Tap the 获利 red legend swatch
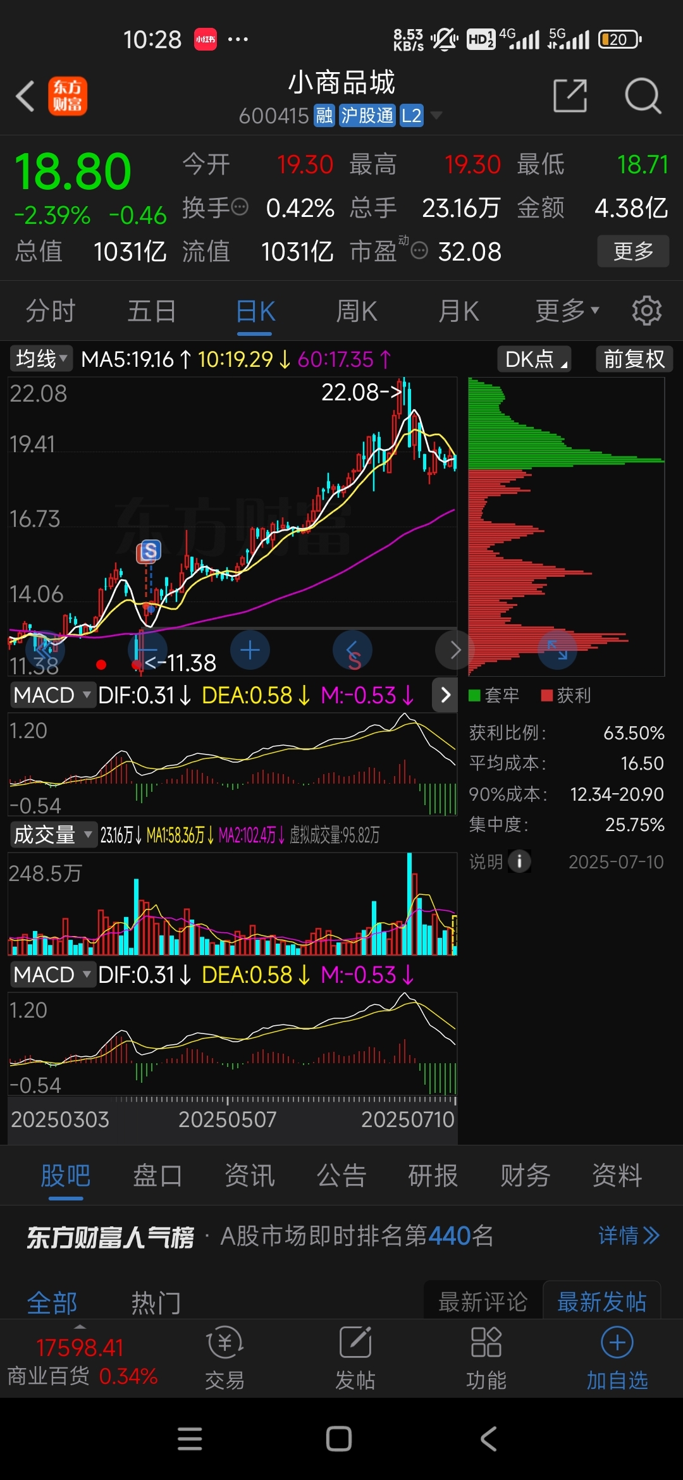Screen dimensions: 683x1480 point(547,695)
